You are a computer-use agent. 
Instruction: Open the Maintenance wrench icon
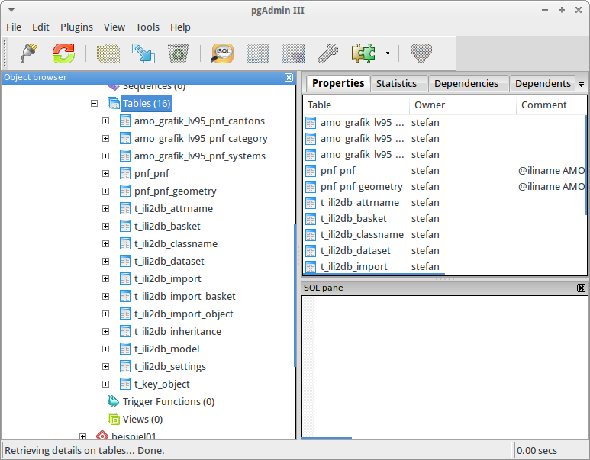pos(328,53)
